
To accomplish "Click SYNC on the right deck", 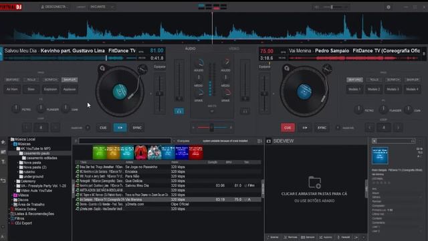I will tap(322, 128).
